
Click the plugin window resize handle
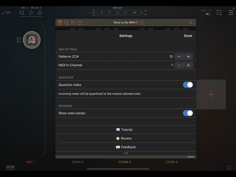(x=191, y=157)
